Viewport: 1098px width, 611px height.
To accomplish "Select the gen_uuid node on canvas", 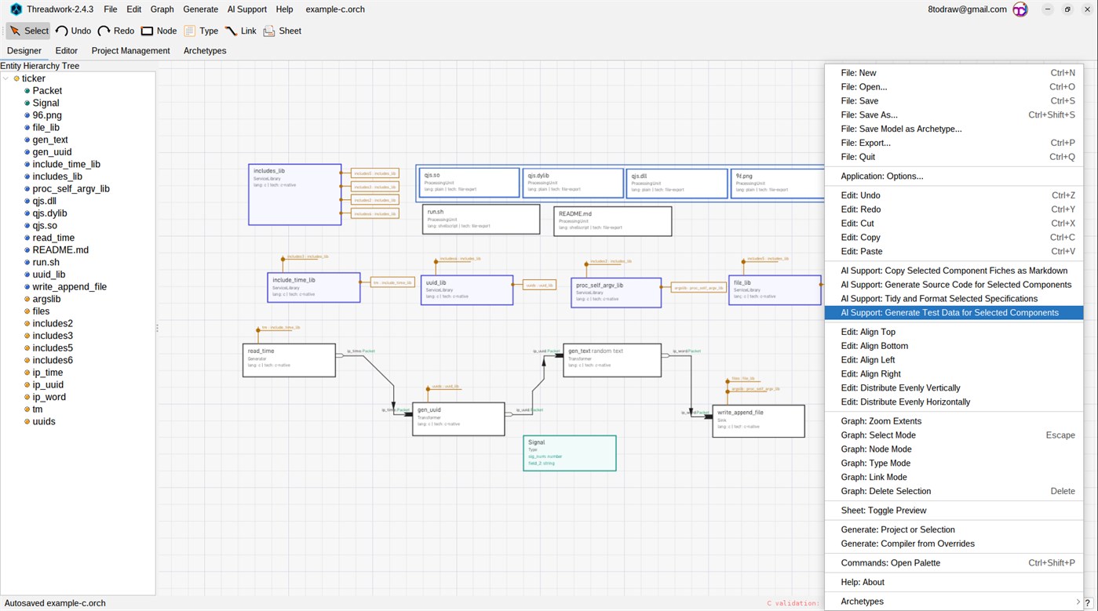I will [x=458, y=420].
